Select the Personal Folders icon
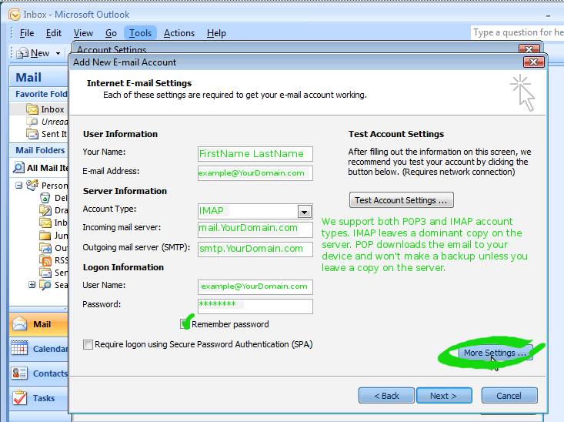The width and height of the screenshot is (564, 422). tap(32, 185)
